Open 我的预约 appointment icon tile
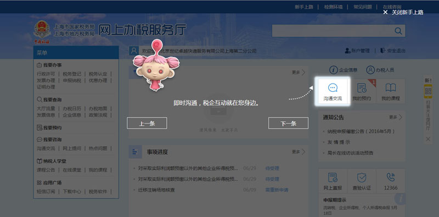439x217 pixels. [362, 91]
